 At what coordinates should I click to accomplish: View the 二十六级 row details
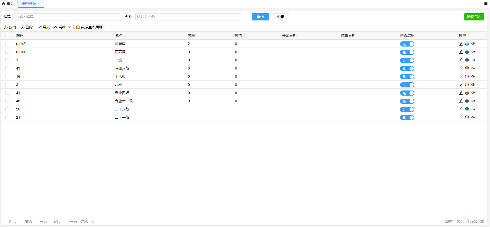coord(473,109)
